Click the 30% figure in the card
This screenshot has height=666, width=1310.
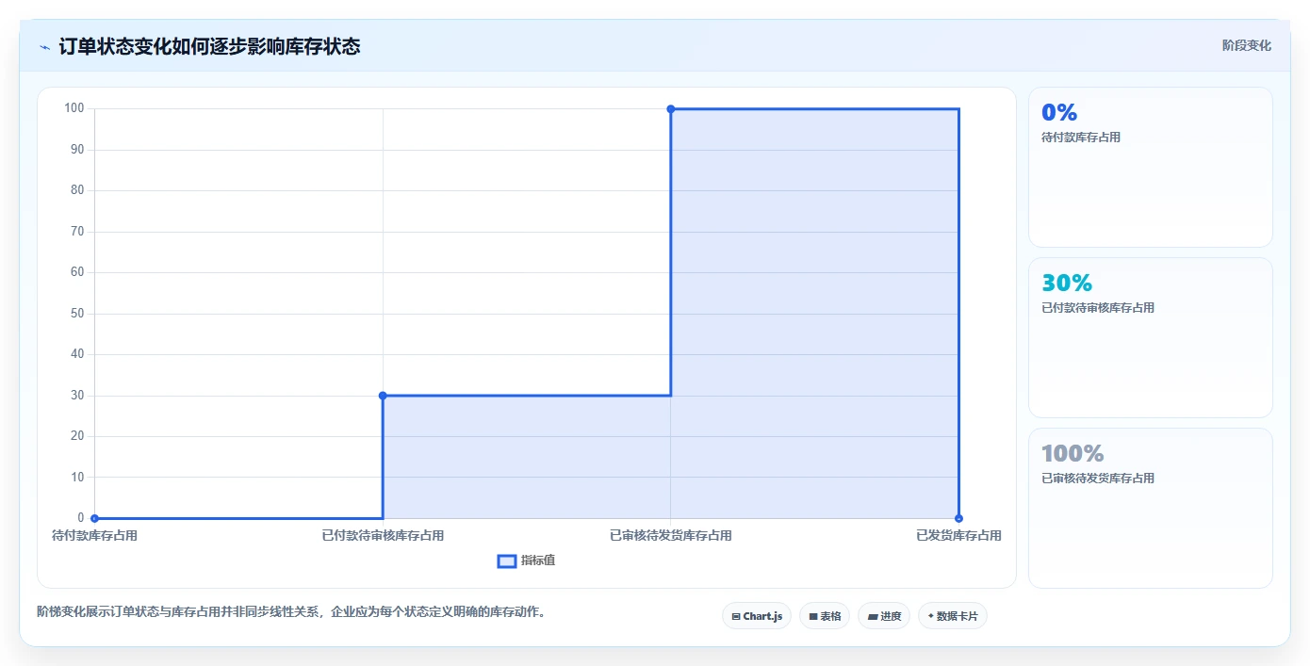[1067, 283]
